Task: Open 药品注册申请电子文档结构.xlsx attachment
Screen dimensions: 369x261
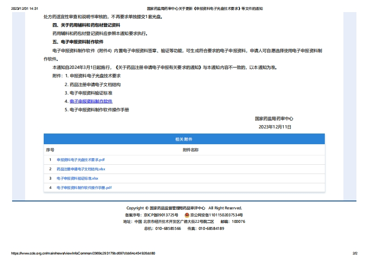Action: [81, 169]
